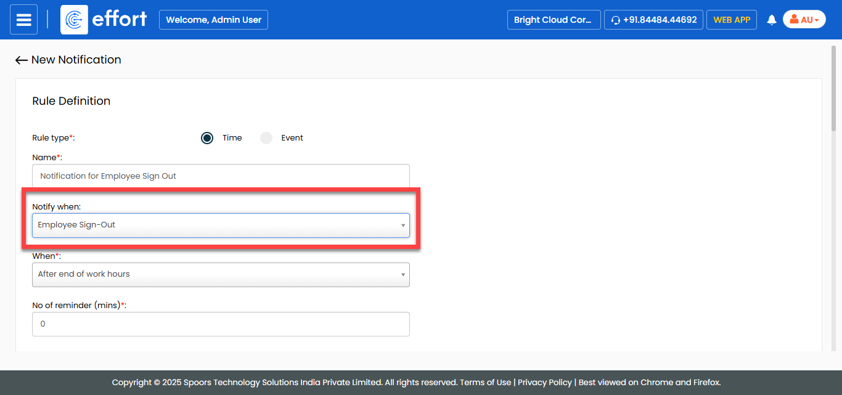Select the Event rule type radio
This screenshot has width=842, height=395.
[x=266, y=138]
